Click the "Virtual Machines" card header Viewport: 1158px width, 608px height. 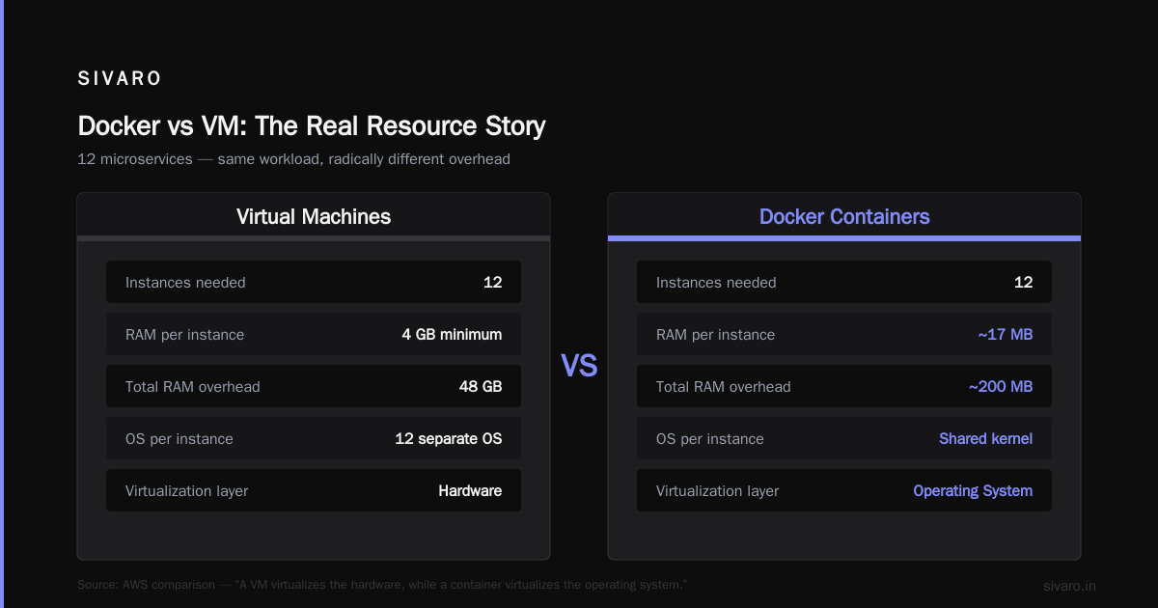click(x=314, y=216)
